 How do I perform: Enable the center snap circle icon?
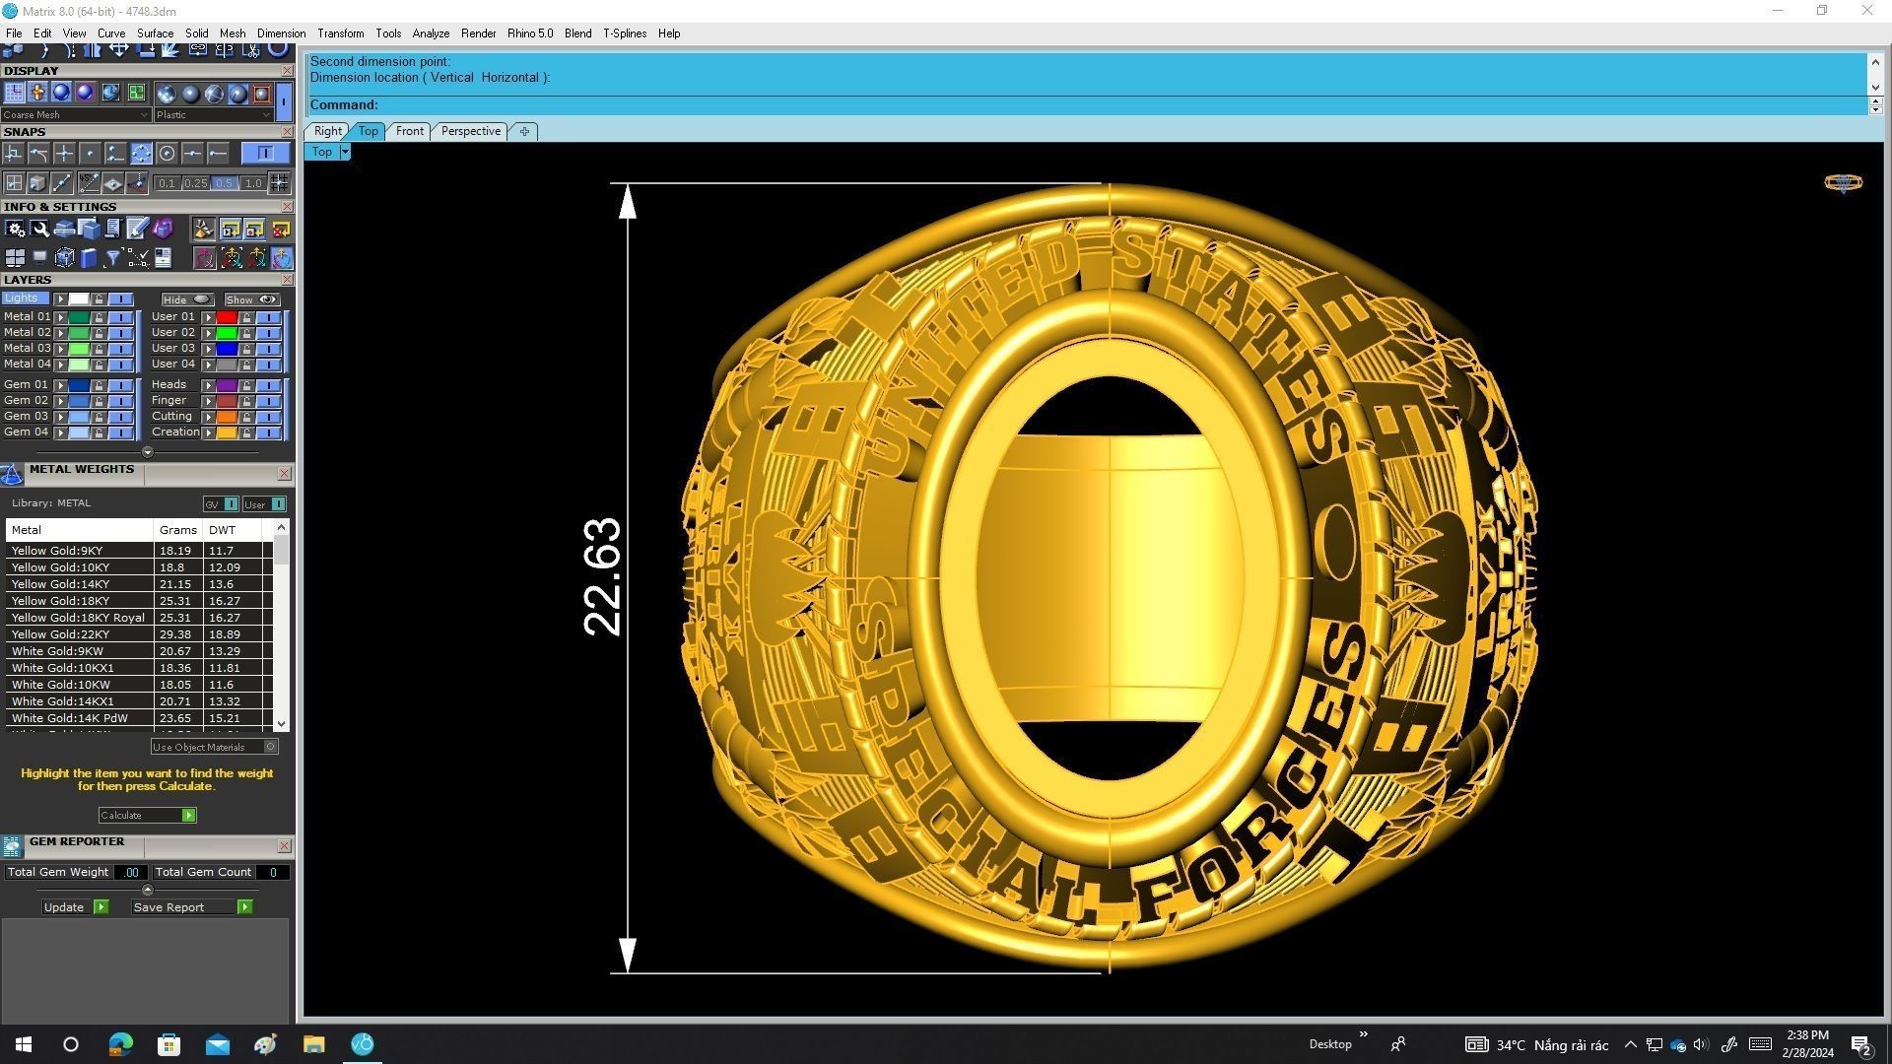coord(167,154)
